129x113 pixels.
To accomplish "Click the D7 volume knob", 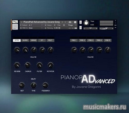I will tap(42, 50).
